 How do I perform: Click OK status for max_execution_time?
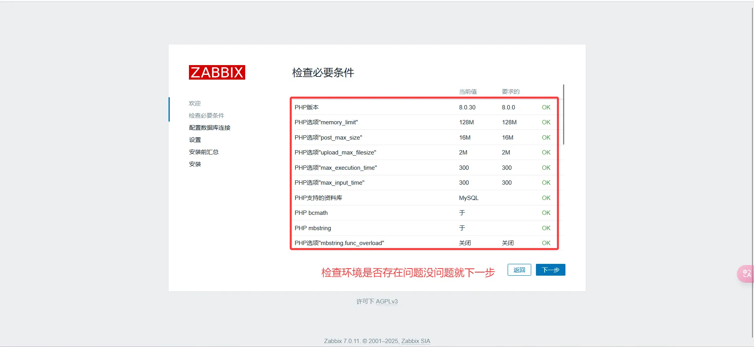(x=546, y=168)
